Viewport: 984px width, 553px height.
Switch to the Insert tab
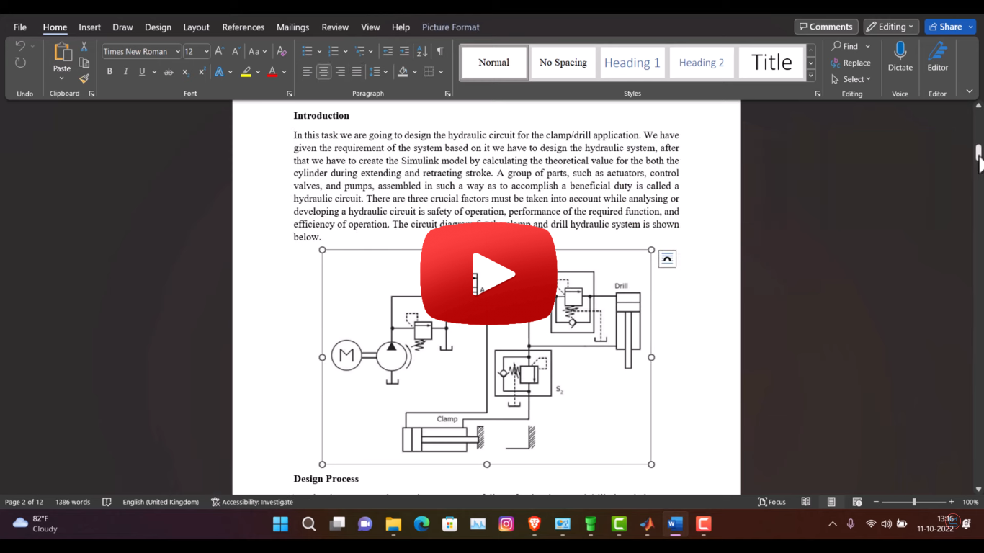tap(90, 27)
